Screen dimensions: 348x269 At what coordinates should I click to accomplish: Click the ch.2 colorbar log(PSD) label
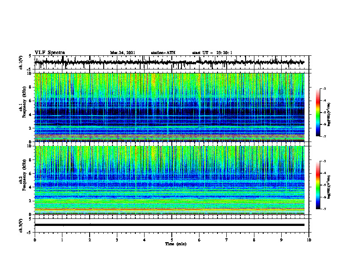[329, 187]
